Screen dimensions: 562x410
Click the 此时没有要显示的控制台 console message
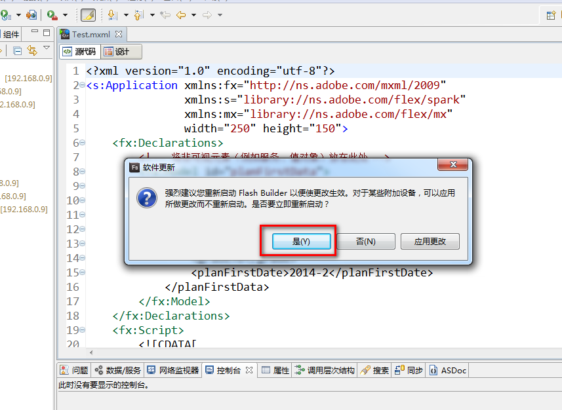(104, 385)
